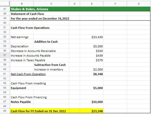Click the 'Equipment' label cell
Screen dimensions: 151x114
[22, 88]
